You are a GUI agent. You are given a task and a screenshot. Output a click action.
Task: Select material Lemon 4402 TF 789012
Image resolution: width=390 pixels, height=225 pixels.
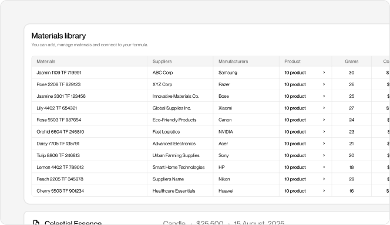pyautogui.click(x=60, y=167)
